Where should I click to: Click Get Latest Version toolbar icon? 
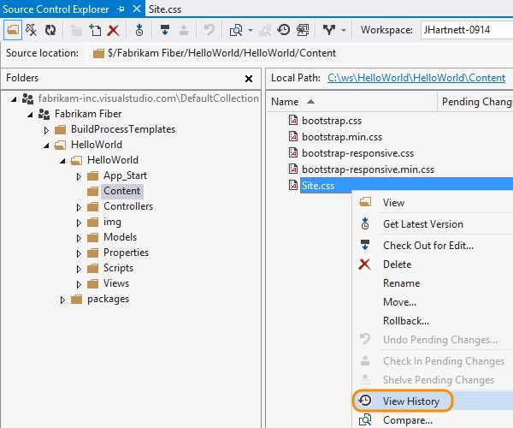[x=139, y=30]
